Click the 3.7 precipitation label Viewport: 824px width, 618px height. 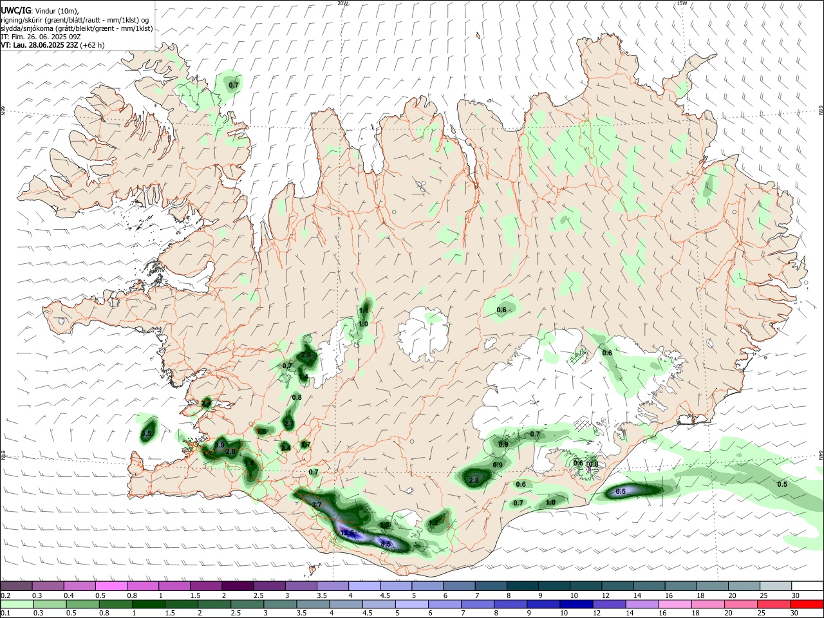(x=316, y=505)
